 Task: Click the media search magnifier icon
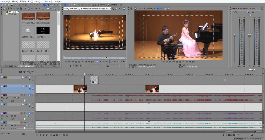(55, 9)
